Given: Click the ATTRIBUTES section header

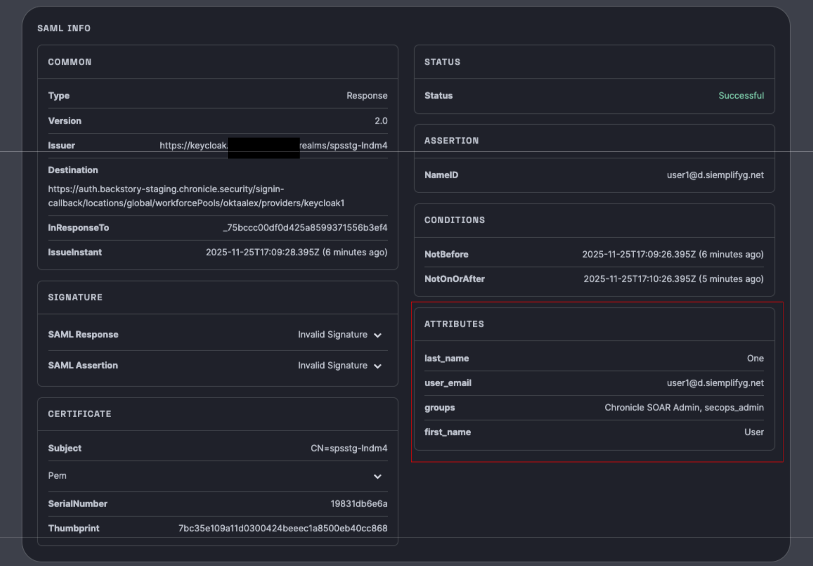Looking at the screenshot, I should click(x=454, y=324).
